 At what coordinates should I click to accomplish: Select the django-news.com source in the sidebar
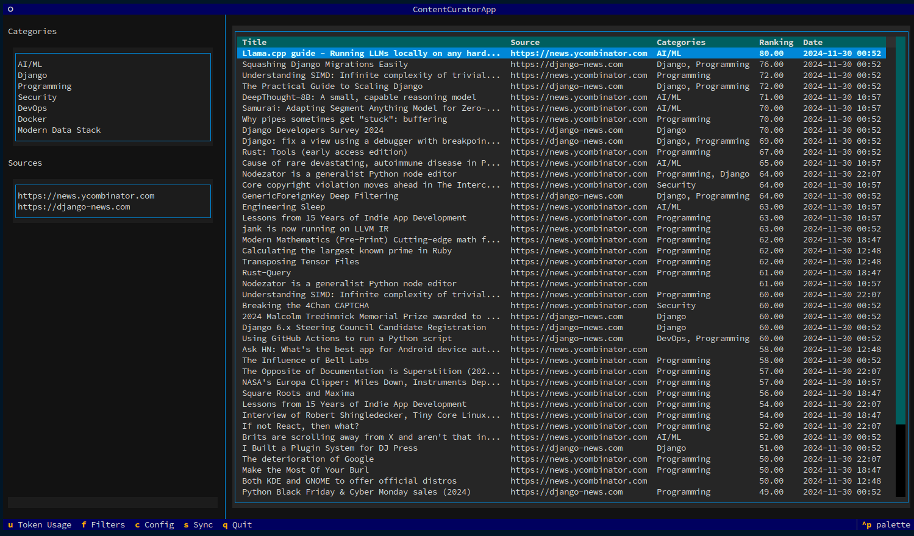click(x=74, y=206)
